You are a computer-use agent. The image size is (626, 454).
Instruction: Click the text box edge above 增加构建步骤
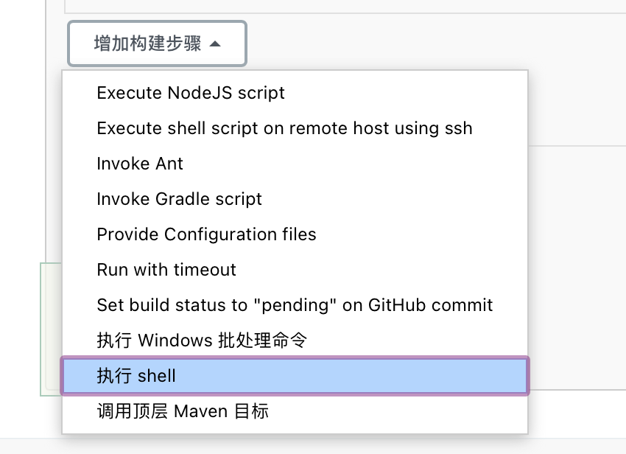click(345, 7)
